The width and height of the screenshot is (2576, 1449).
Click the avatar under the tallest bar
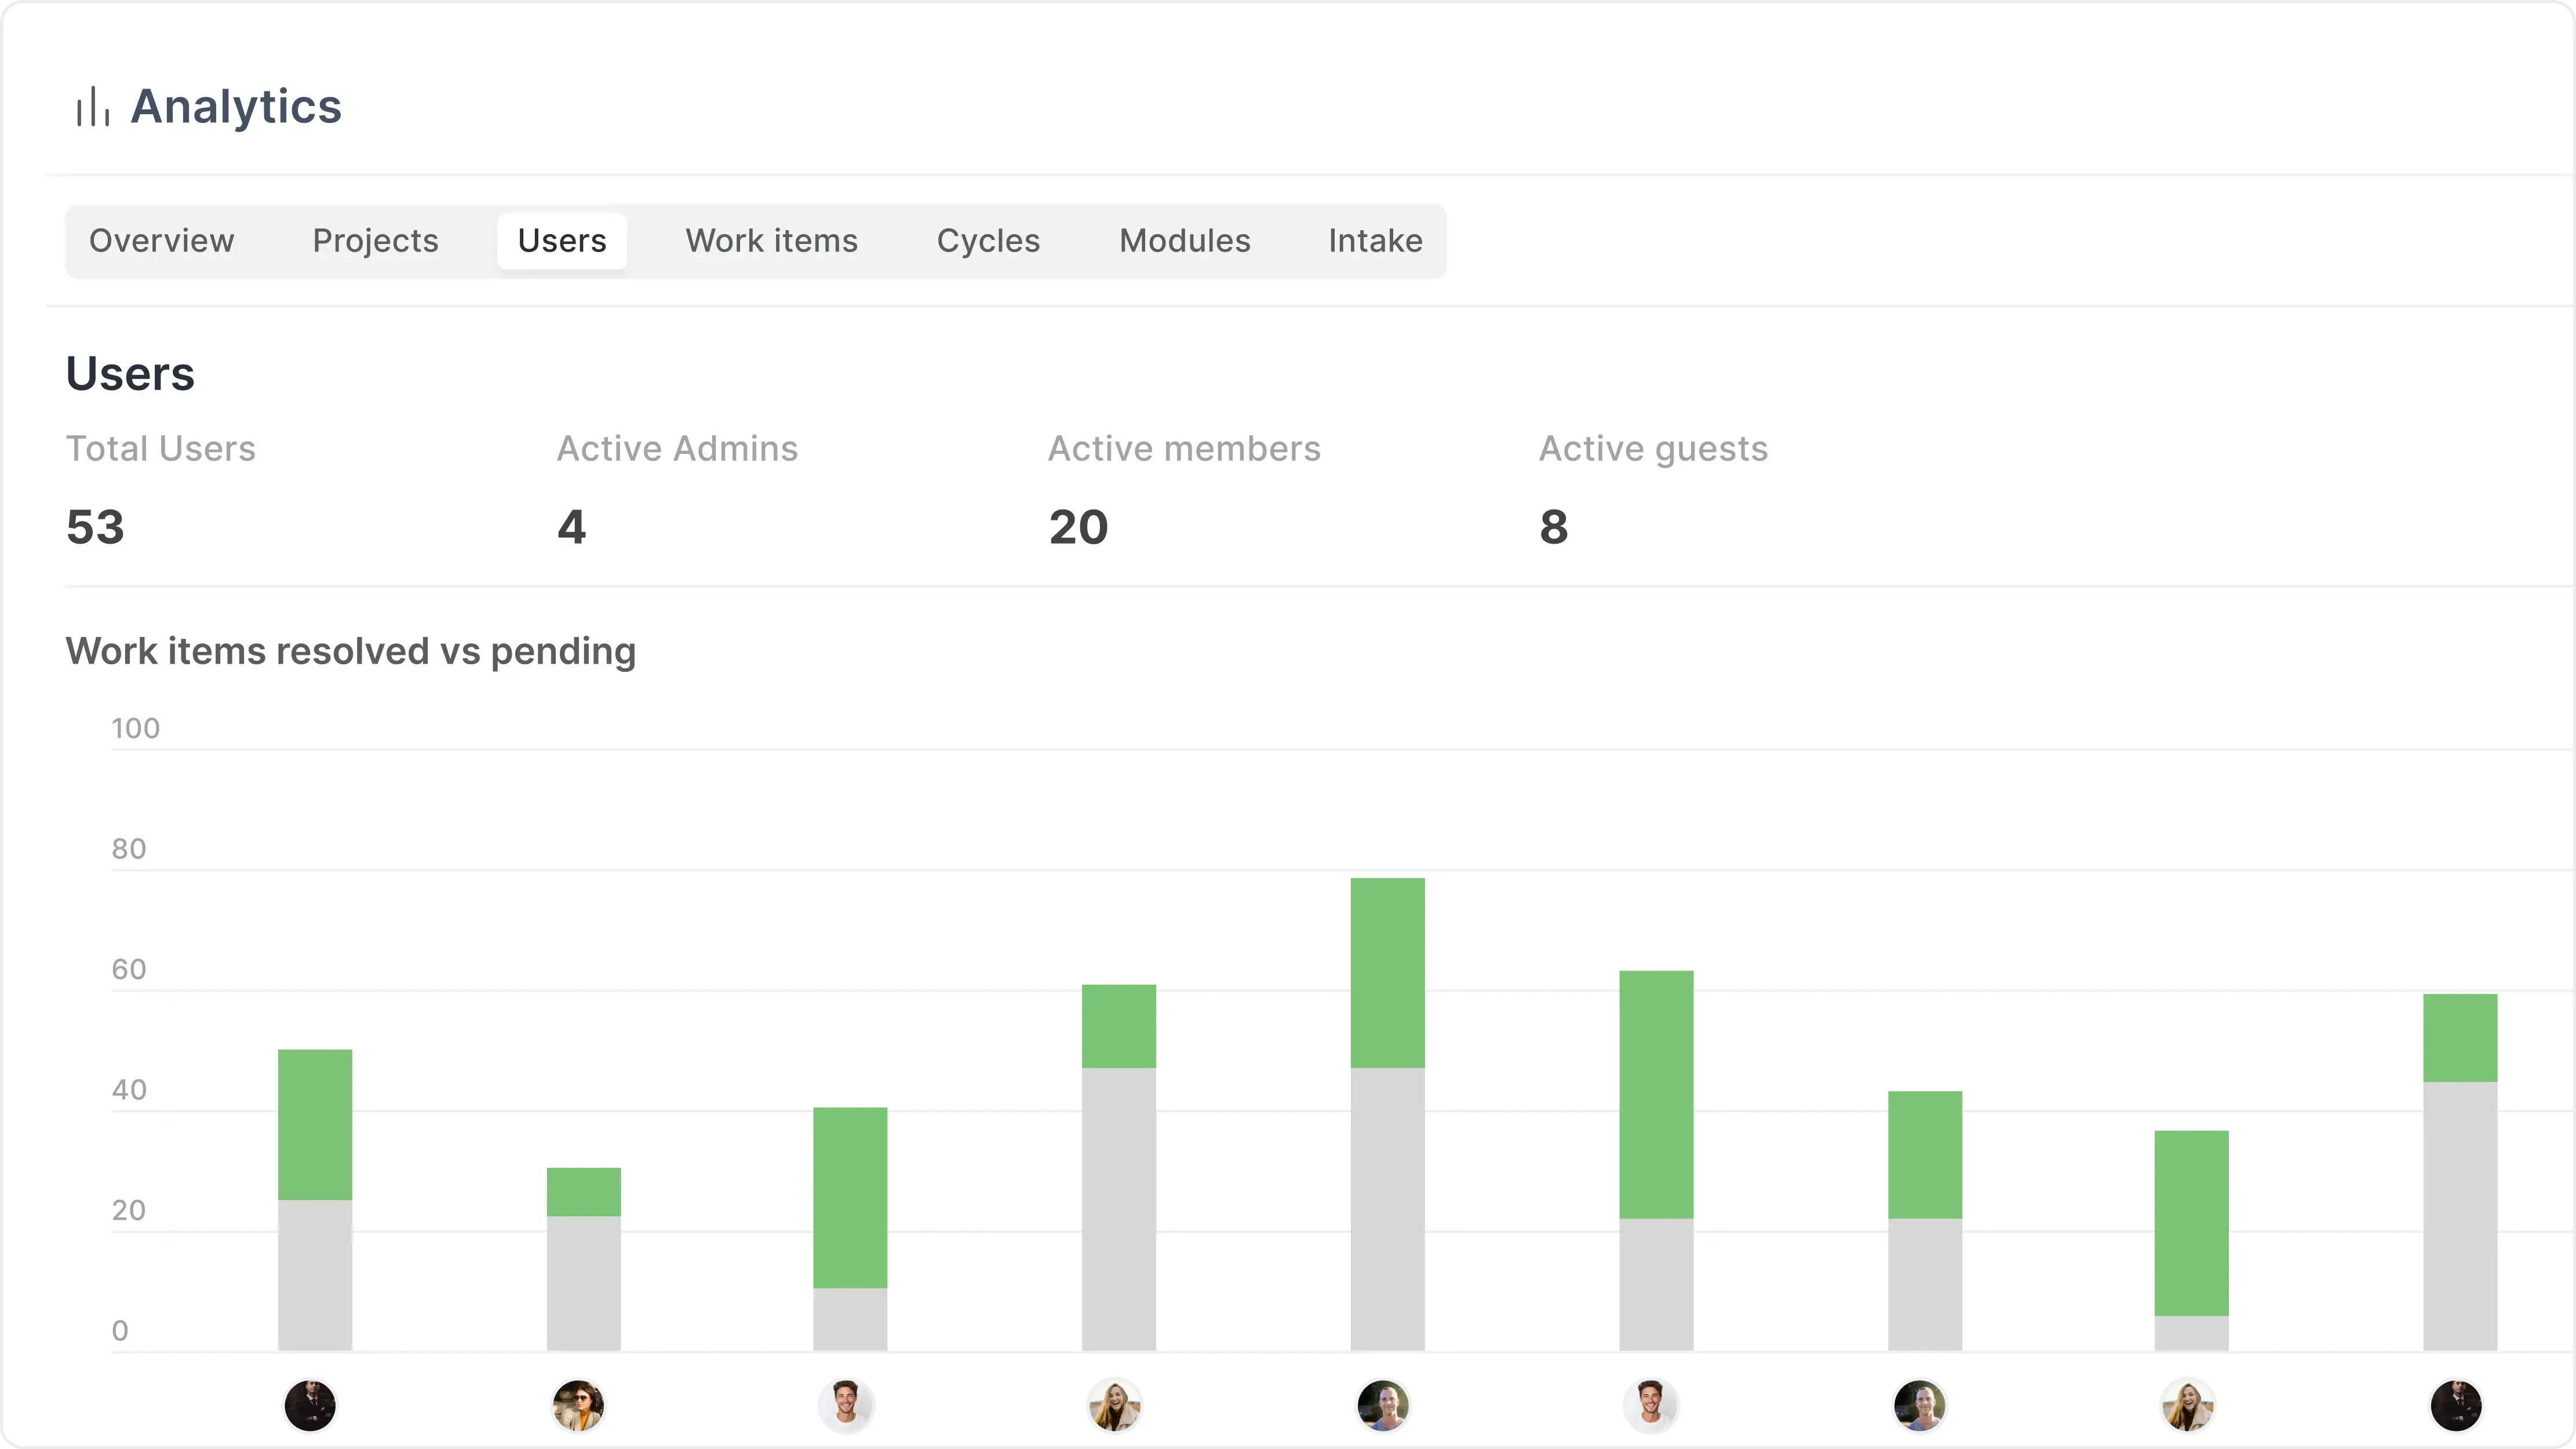(1382, 1405)
